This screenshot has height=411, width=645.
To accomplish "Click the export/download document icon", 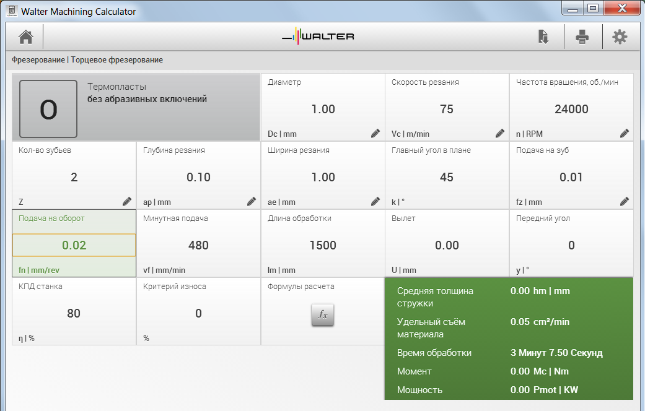I will (x=543, y=37).
